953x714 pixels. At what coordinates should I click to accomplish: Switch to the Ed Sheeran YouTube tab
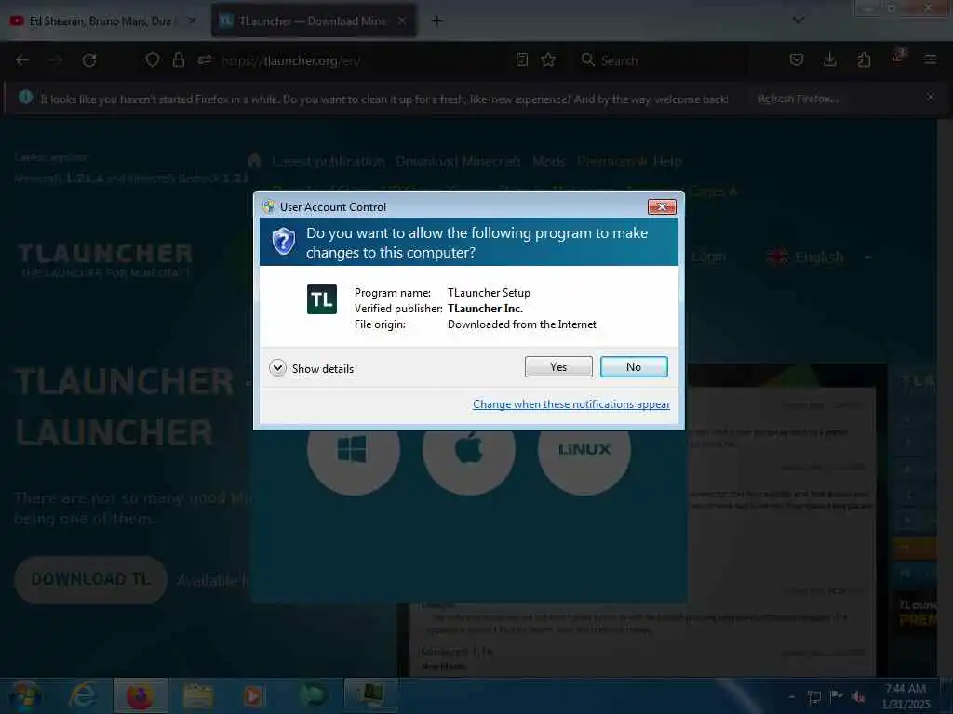(101, 21)
